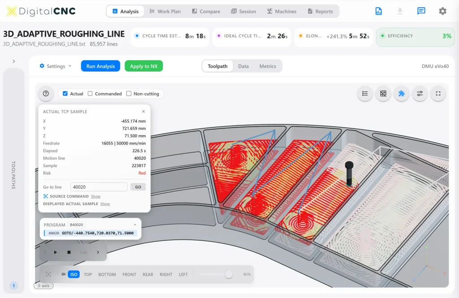Close the Actual TCP Sample panel
The width and height of the screenshot is (459, 298).
tap(143, 111)
